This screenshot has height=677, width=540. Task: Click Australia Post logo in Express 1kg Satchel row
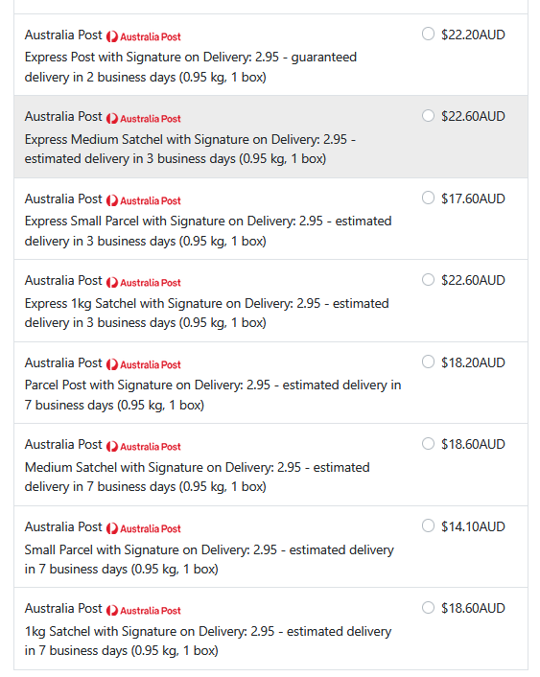point(144,282)
